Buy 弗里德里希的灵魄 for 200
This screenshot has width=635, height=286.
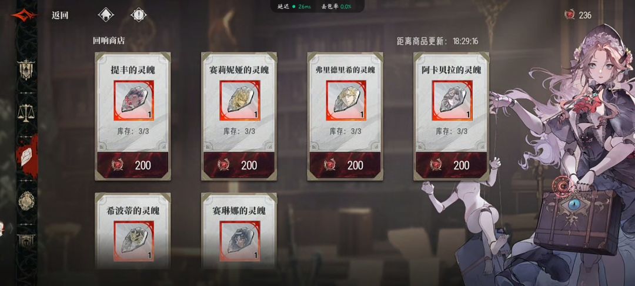click(346, 165)
